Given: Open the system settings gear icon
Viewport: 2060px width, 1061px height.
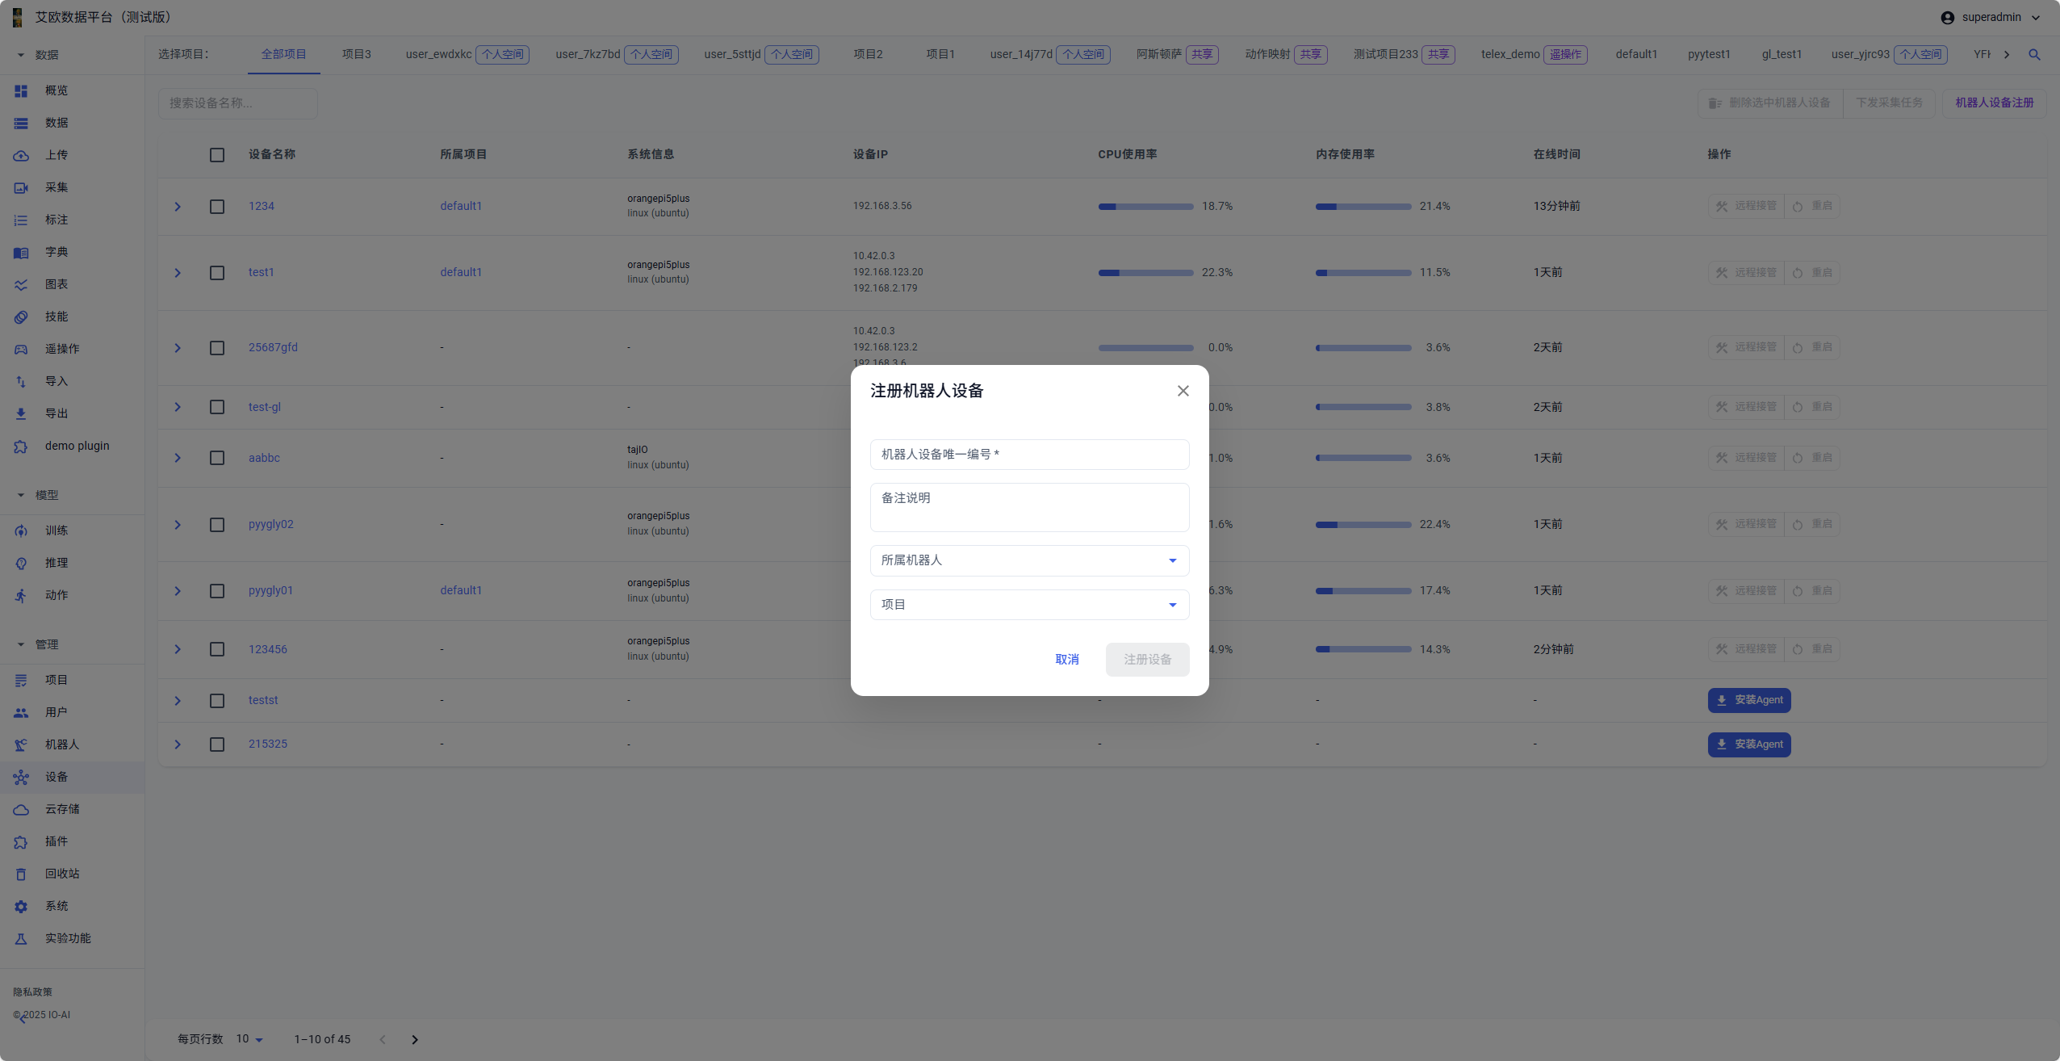Looking at the screenshot, I should pyautogui.click(x=21, y=907).
